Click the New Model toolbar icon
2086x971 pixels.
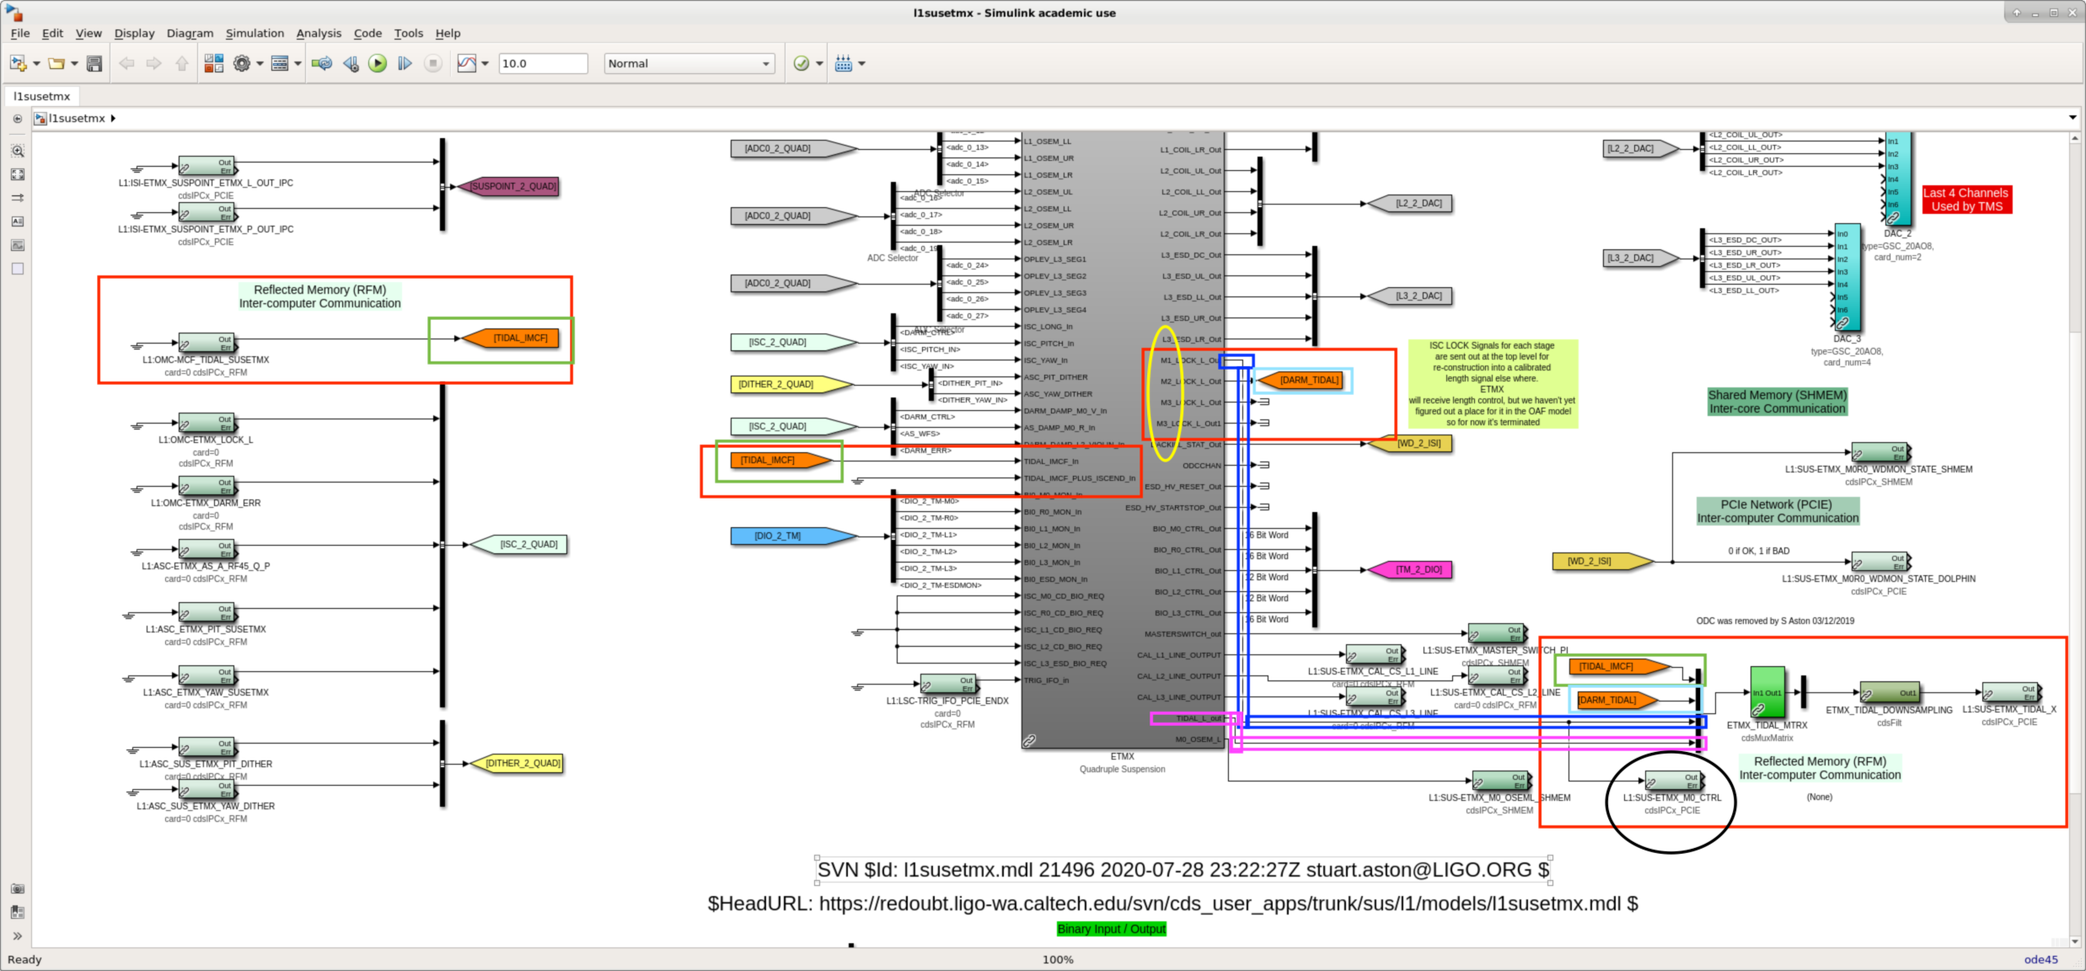[18, 63]
